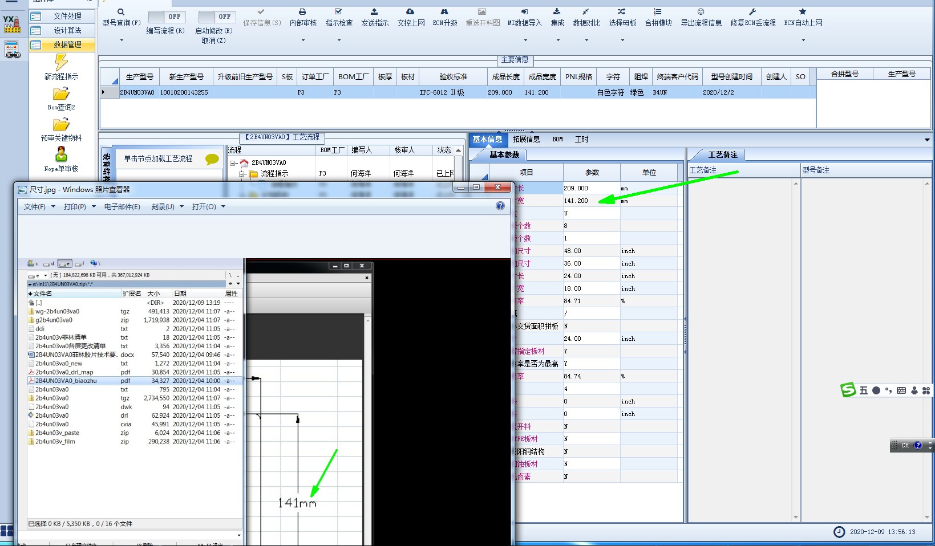Click the Sogou S input method logo

coord(848,390)
